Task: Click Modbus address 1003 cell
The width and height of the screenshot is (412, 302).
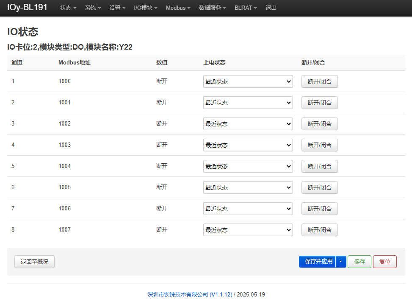Action: tap(65, 145)
